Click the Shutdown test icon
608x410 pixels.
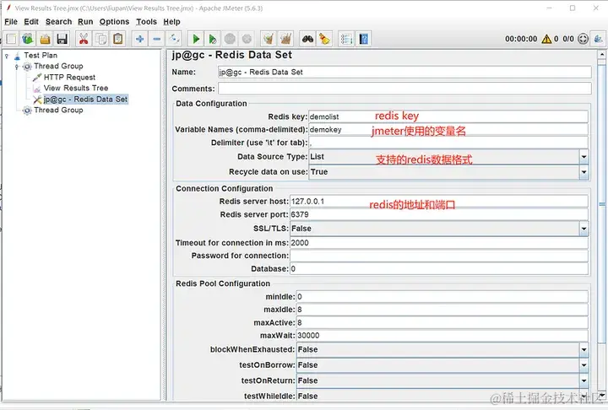pos(247,39)
